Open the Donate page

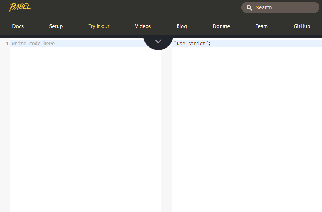(221, 26)
